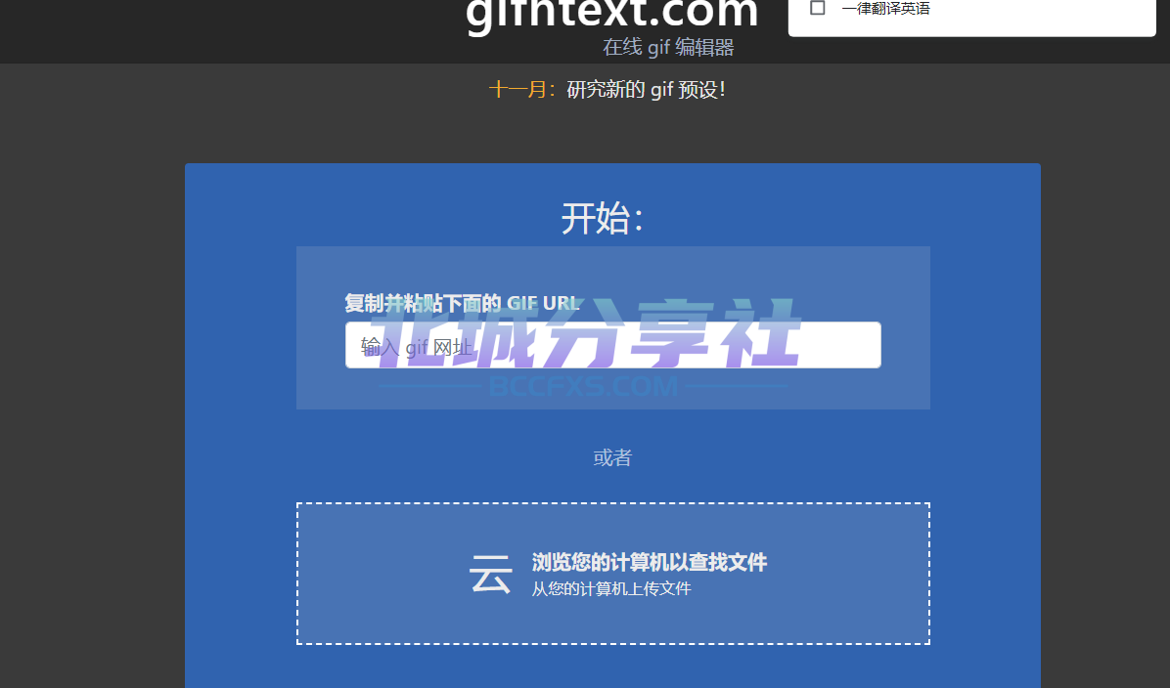Click the 研究新的 gif 预设 announcement

coord(647,90)
